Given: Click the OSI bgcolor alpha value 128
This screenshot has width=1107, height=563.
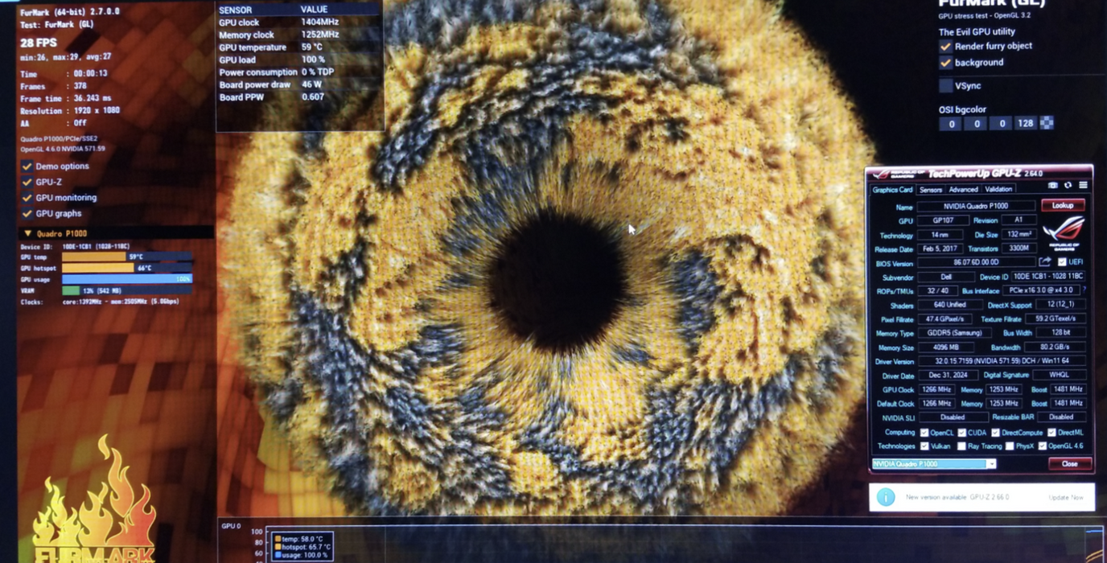Looking at the screenshot, I should [x=1025, y=124].
